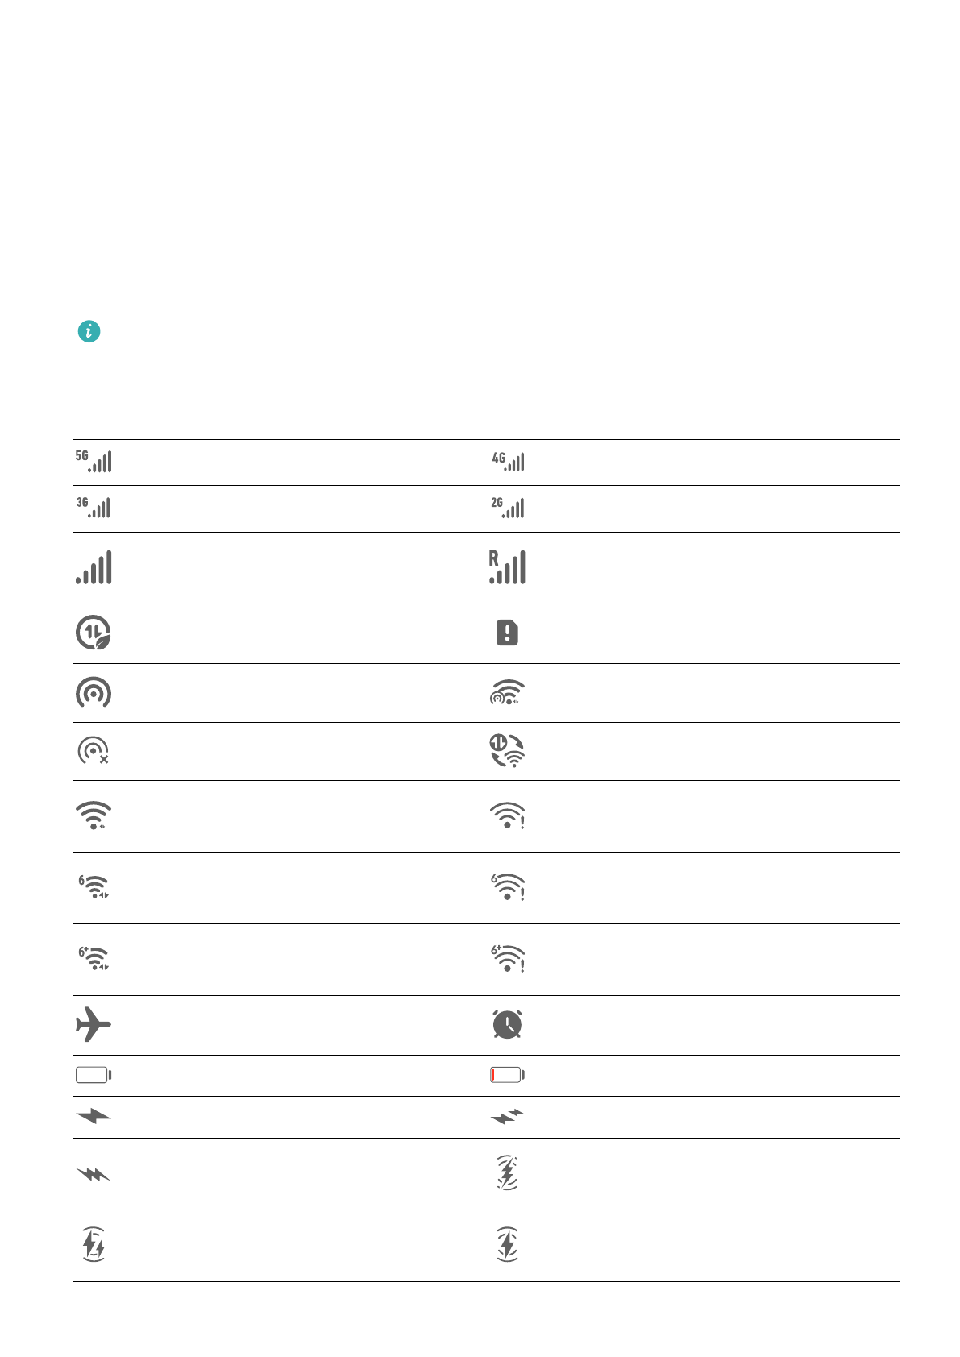Select the 2G signal bars icon
This screenshot has width=960, height=1357.
(508, 508)
